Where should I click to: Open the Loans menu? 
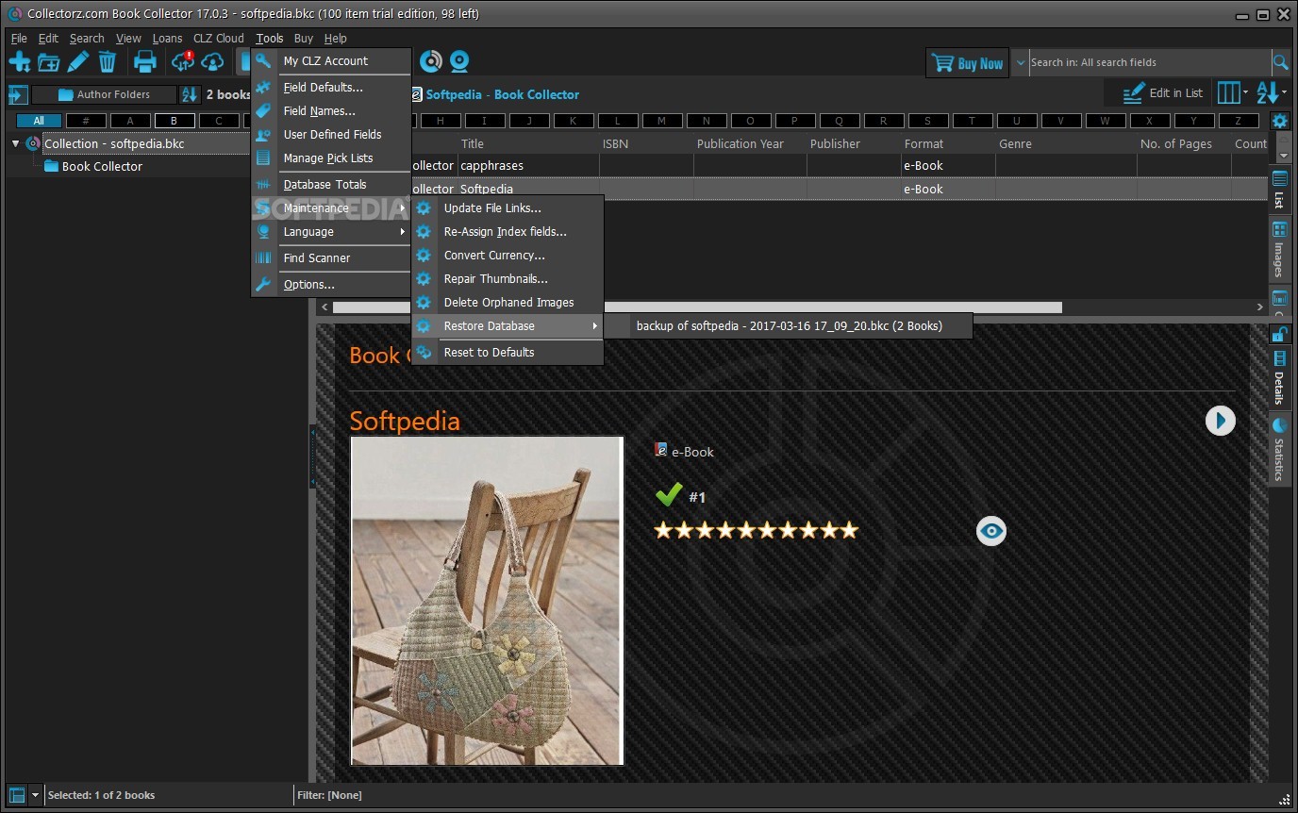click(167, 39)
